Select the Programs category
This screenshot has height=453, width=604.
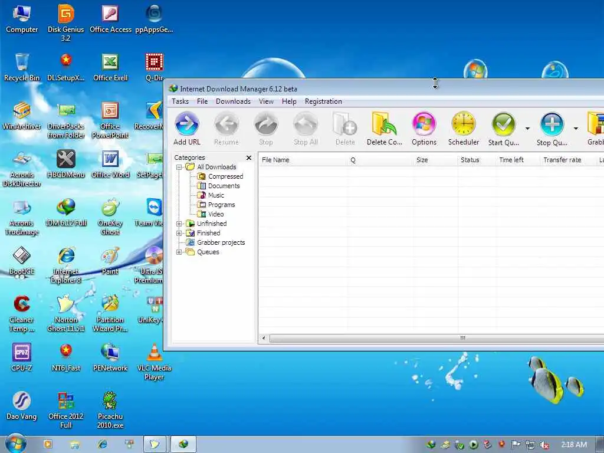216,205
